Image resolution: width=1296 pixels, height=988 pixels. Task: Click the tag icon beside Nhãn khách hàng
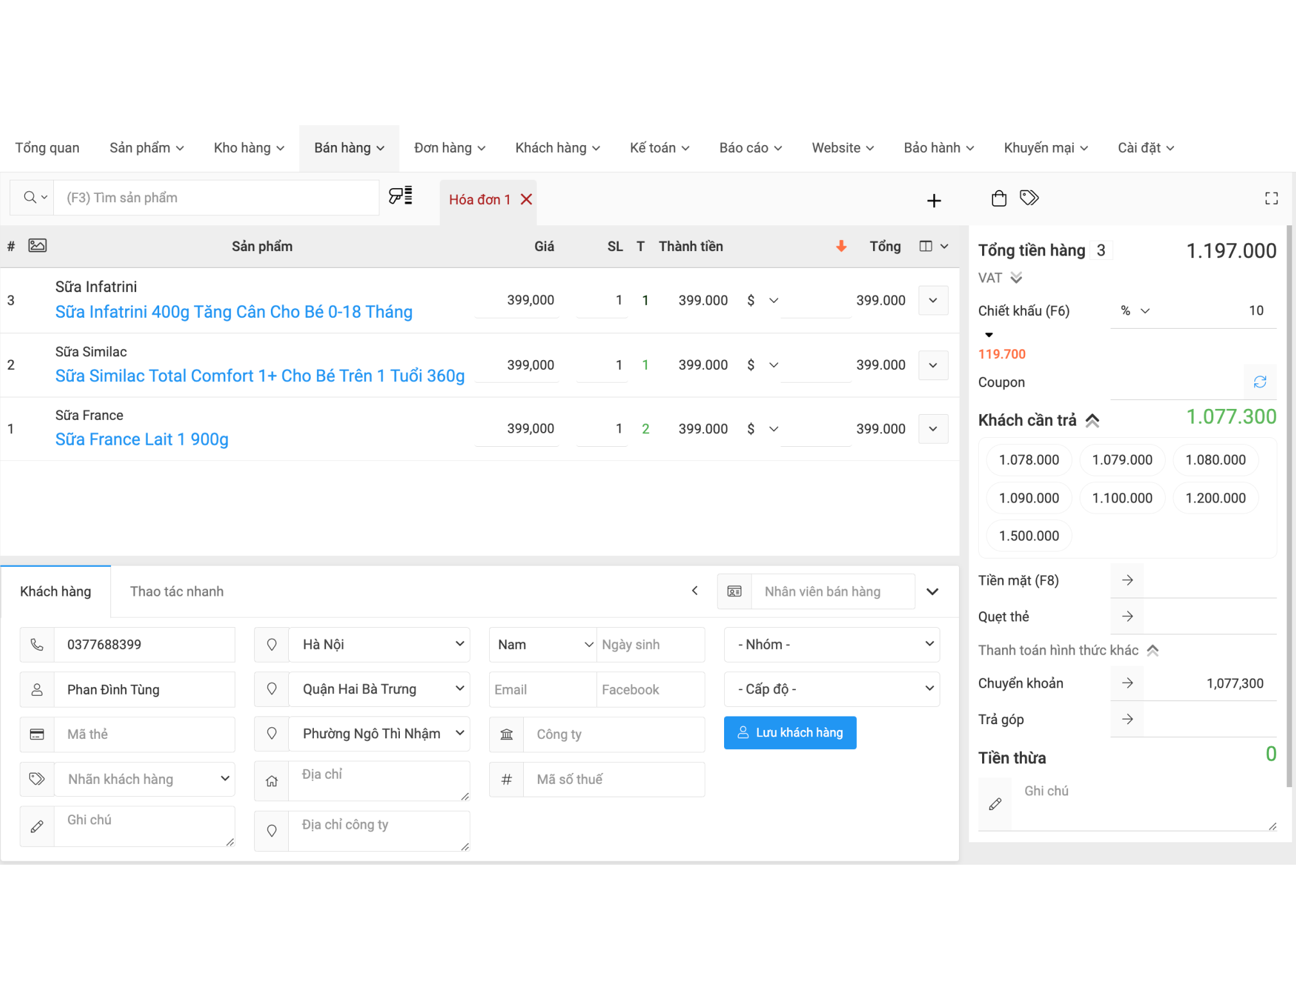pyautogui.click(x=37, y=779)
